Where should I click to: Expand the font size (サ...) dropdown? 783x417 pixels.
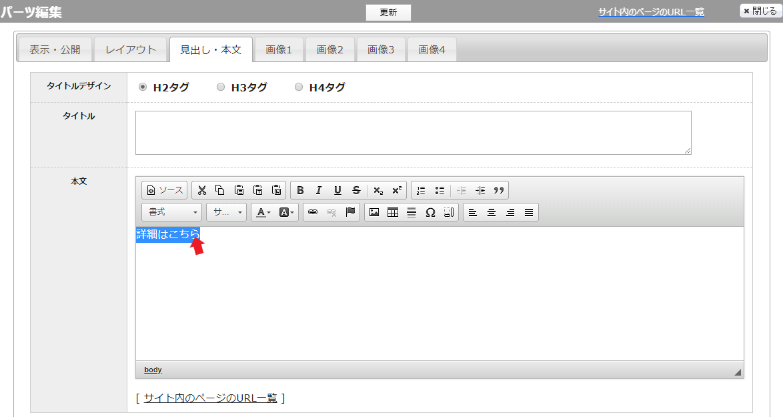click(x=226, y=212)
